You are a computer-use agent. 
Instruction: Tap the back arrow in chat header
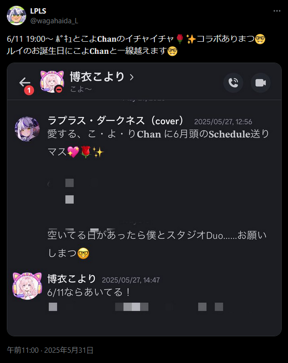(25, 82)
